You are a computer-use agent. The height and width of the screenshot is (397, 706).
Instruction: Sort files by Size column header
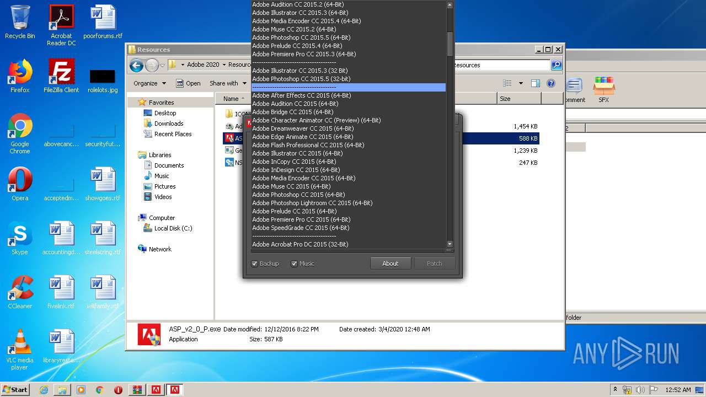coord(518,99)
